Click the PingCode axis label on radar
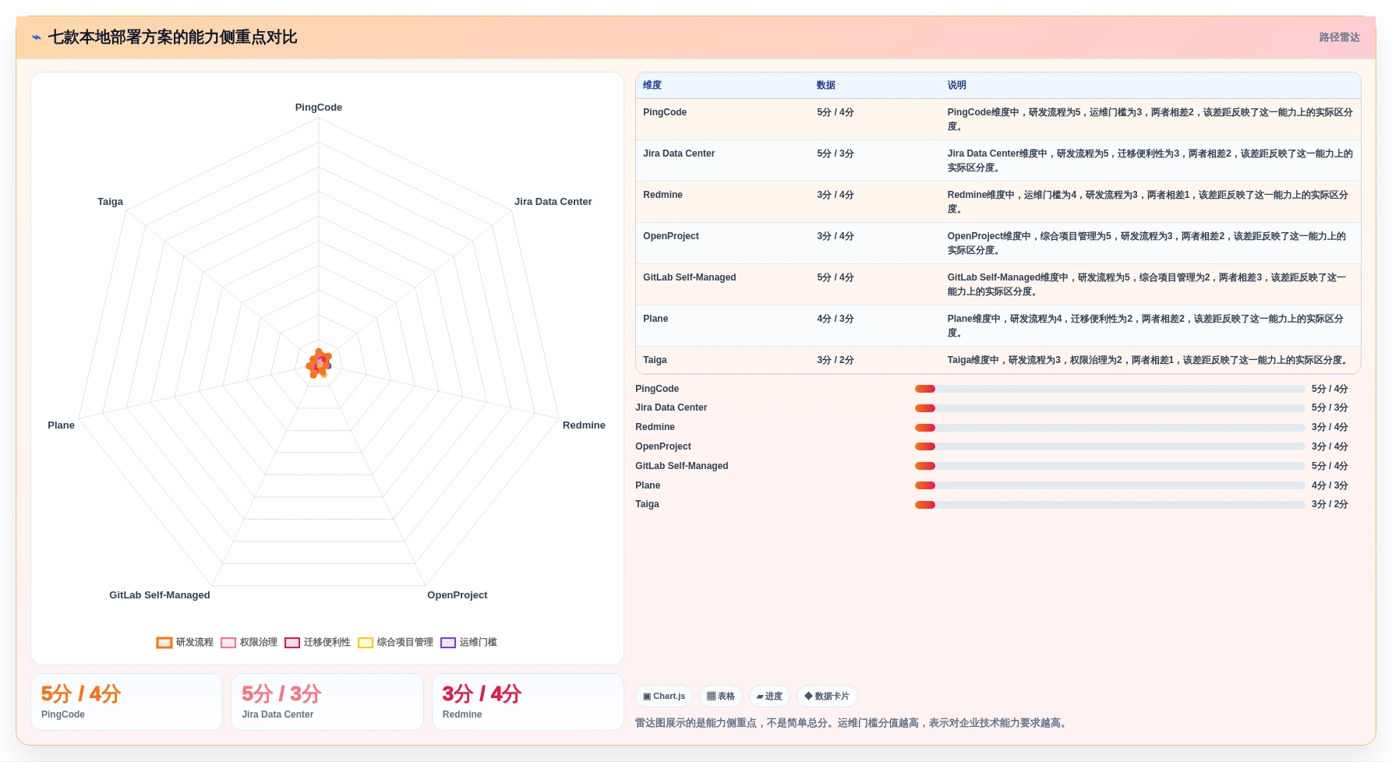Viewport: 1392px width, 762px height. (x=319, y=108)
